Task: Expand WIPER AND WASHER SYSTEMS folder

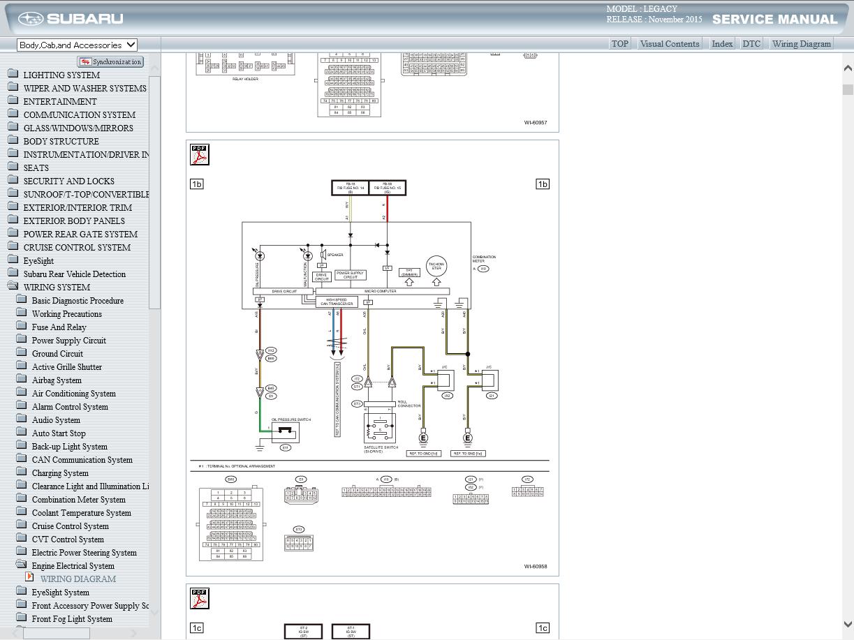Action: pos(13,87)
